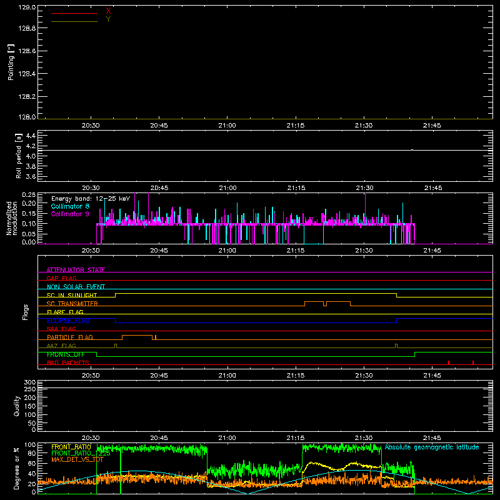Click the Roll period [s] axis title
The image size is (500, 500).
(19, 156)
